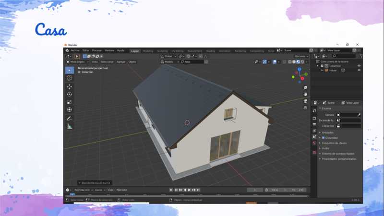The height and width of the screenshot is (216, 384).
Task: Click the viewport zoom magnifier icon
Action: (x=305, y=88)
